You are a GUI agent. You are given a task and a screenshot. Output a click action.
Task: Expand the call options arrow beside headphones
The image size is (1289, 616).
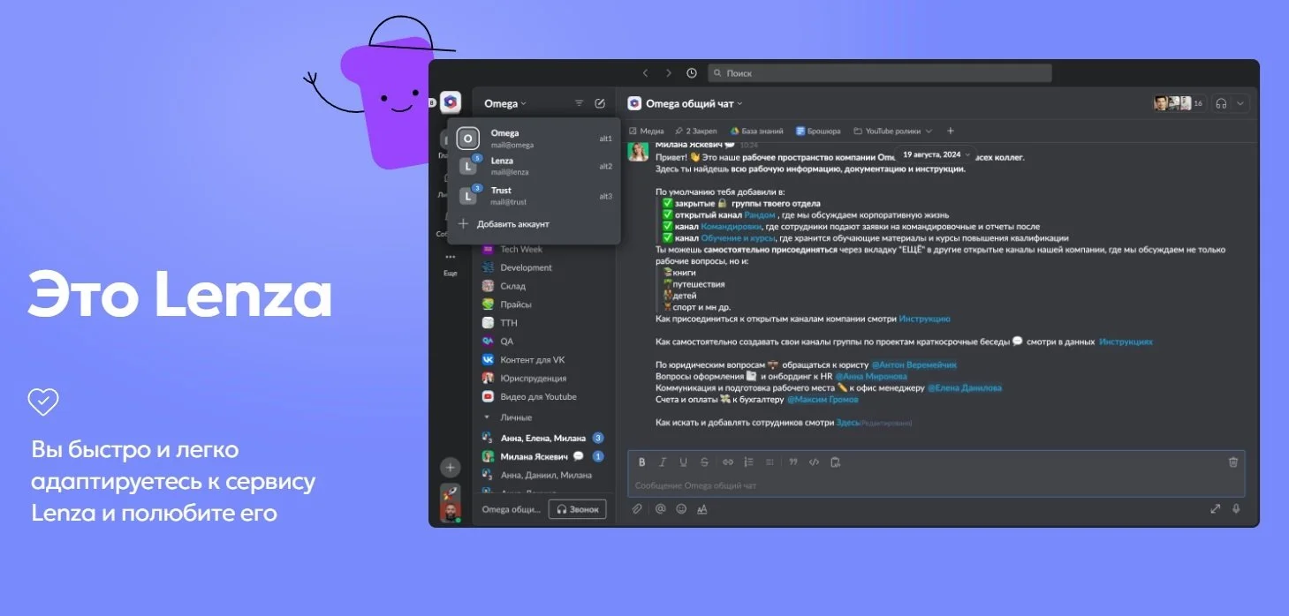click(1241, 103)
